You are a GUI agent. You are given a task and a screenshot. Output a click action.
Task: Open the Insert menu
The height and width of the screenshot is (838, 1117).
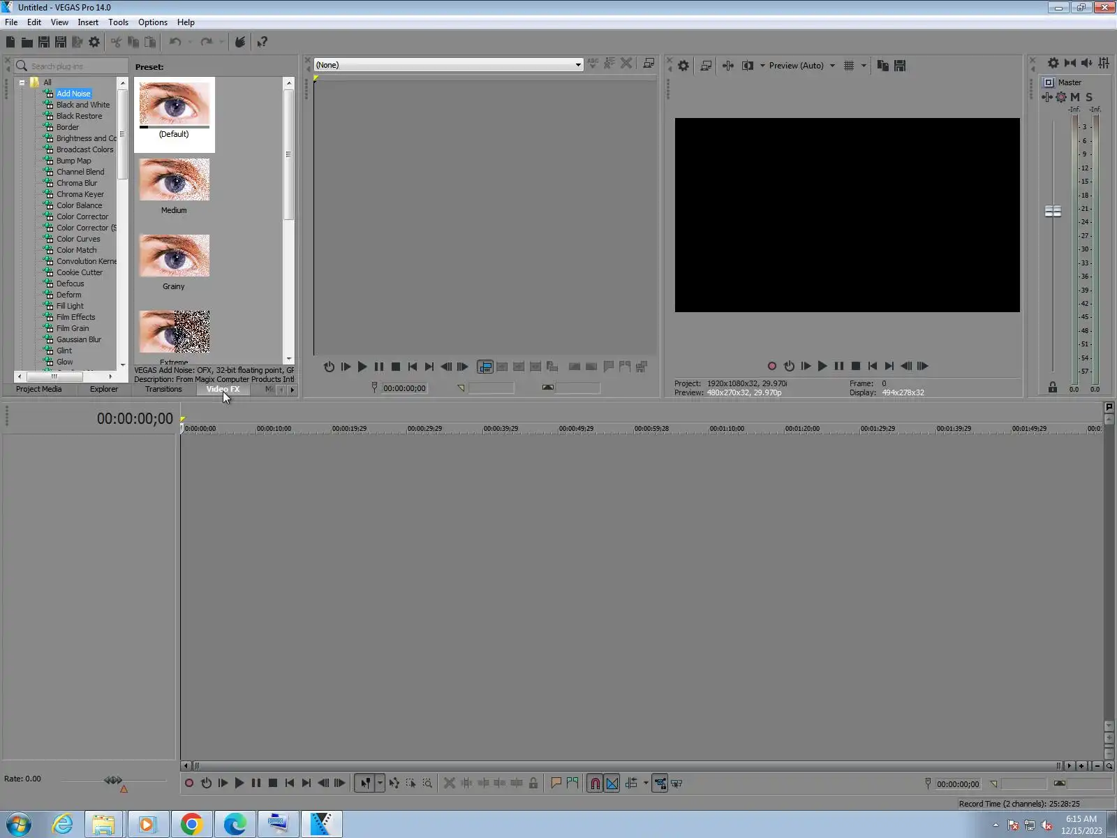tap(88, 22)
